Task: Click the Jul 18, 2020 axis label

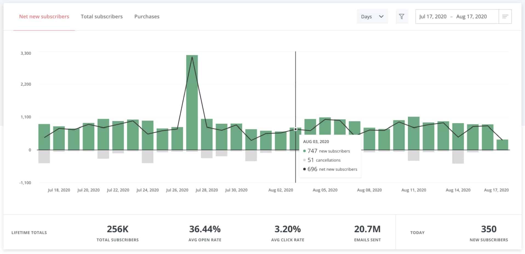Action: (x=59, y=190)
